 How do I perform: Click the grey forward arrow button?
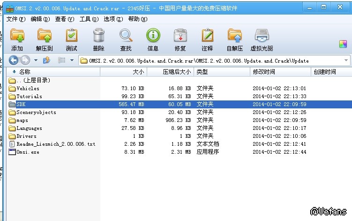(x=25, y=60)
